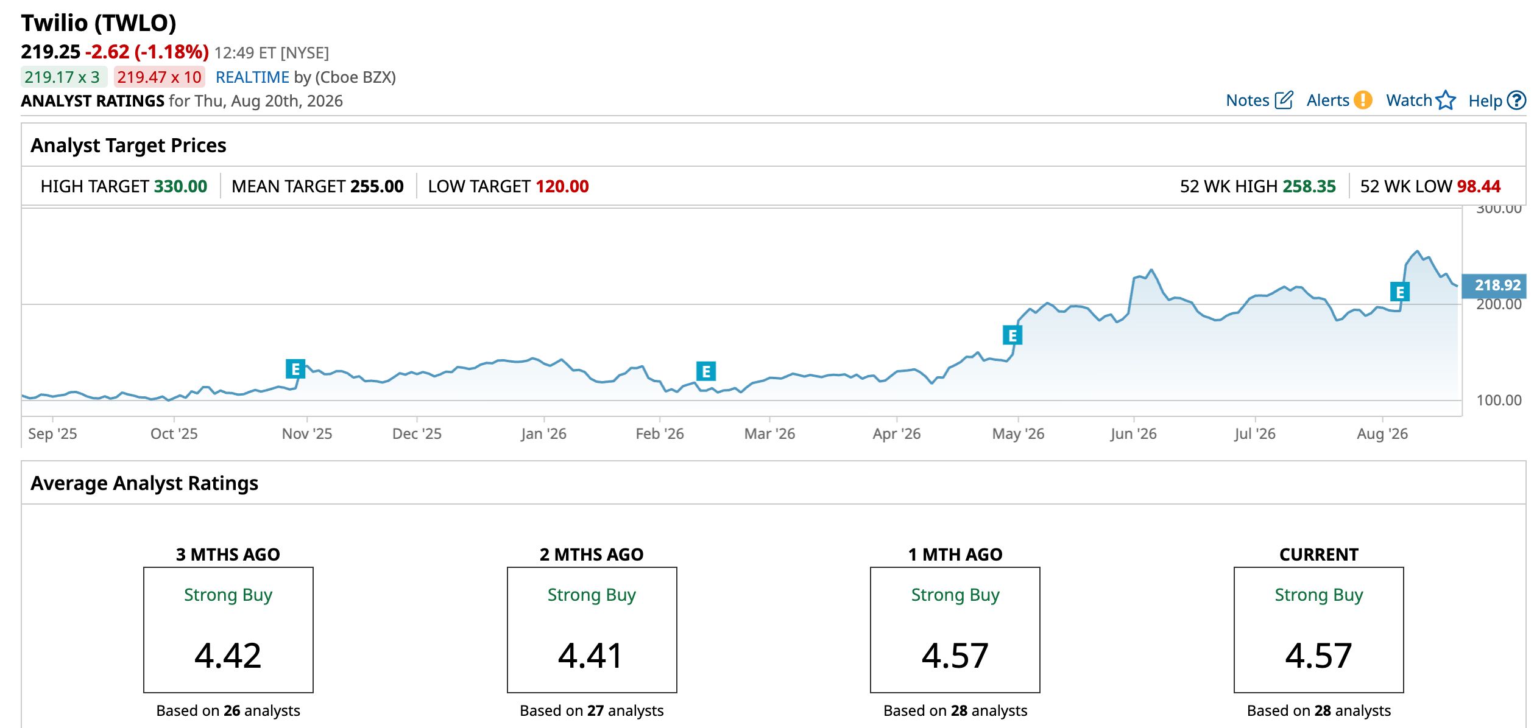Screen dimensions: 1534x728
Task: Select the earnings marker near May '26
Action: [x=1013, y=335]
